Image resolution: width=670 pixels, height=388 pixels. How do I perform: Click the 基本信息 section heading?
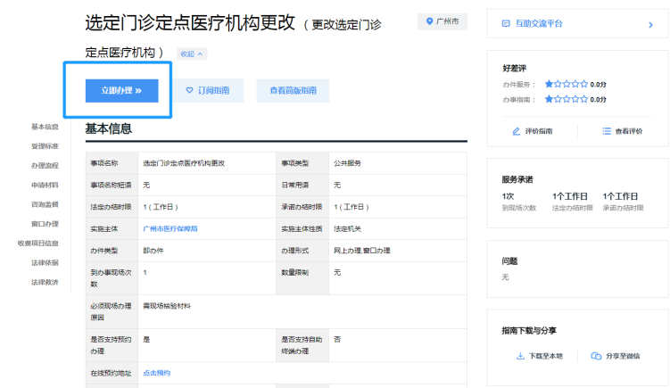coord(109,128)
